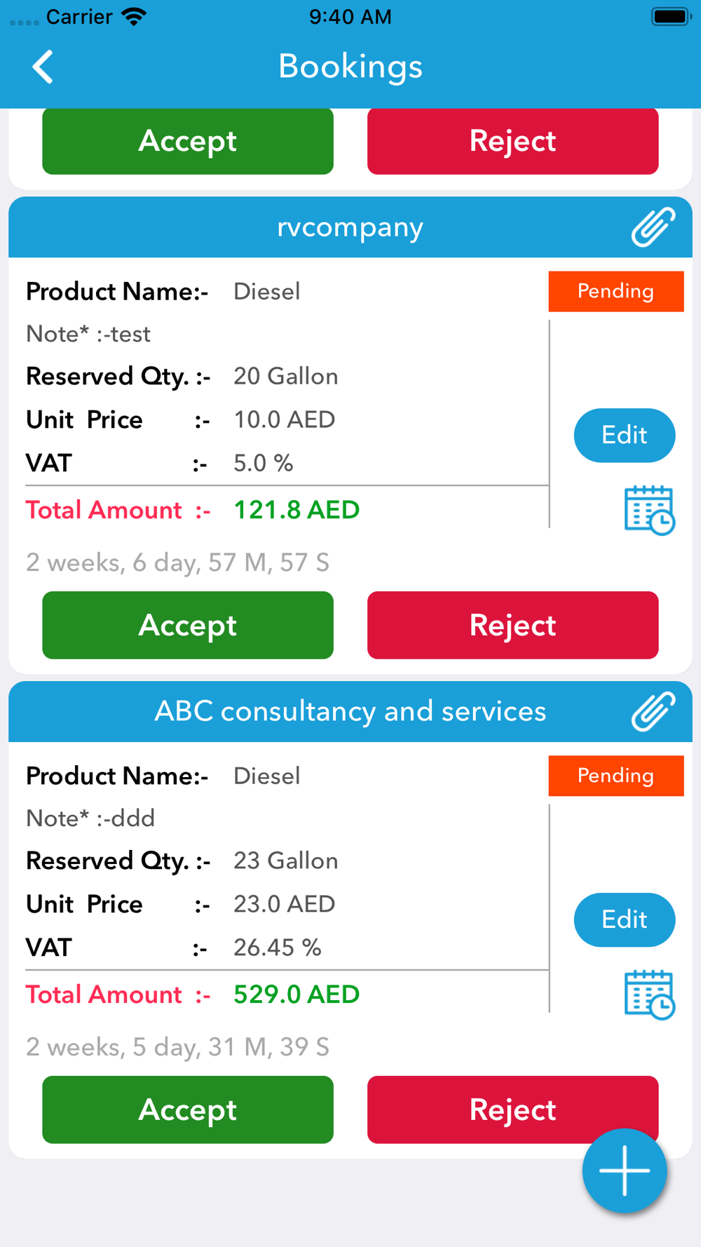Accept the ABC consultancy booking
The width and height of the screenshot is (701, 1247).
coord(188,1110)
